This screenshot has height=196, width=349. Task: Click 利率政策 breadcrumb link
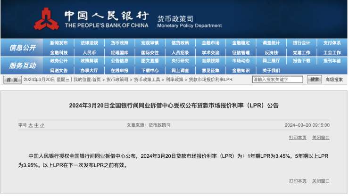[174, 80]
